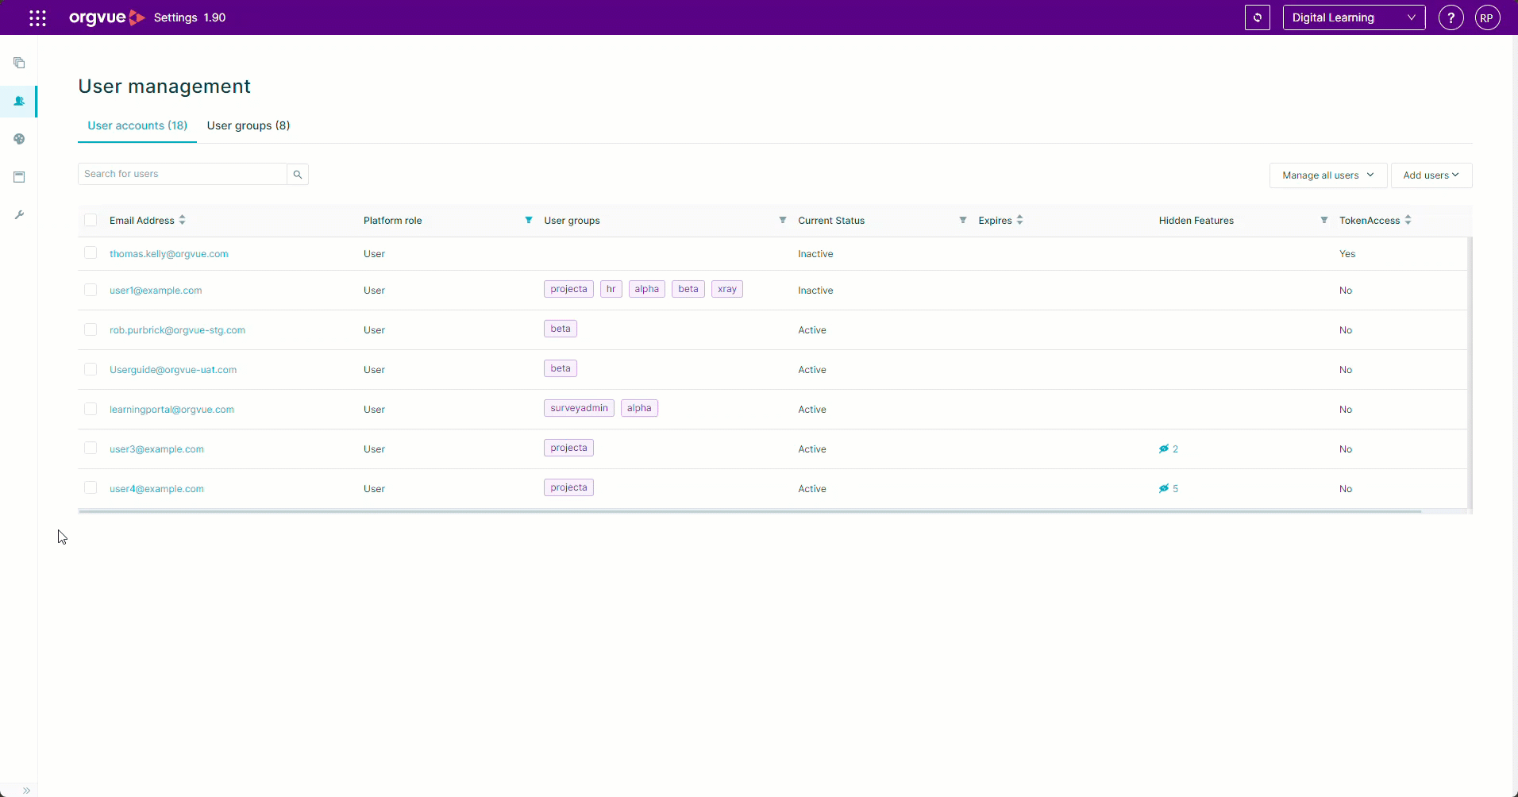
Task: Open the app launcher grid icon
Action: pyautogui.click(x=37, y=17)
